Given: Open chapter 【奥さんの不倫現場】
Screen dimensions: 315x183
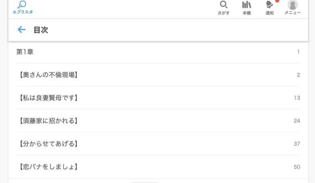Looking at the screenshot, I should coord(158,75).
